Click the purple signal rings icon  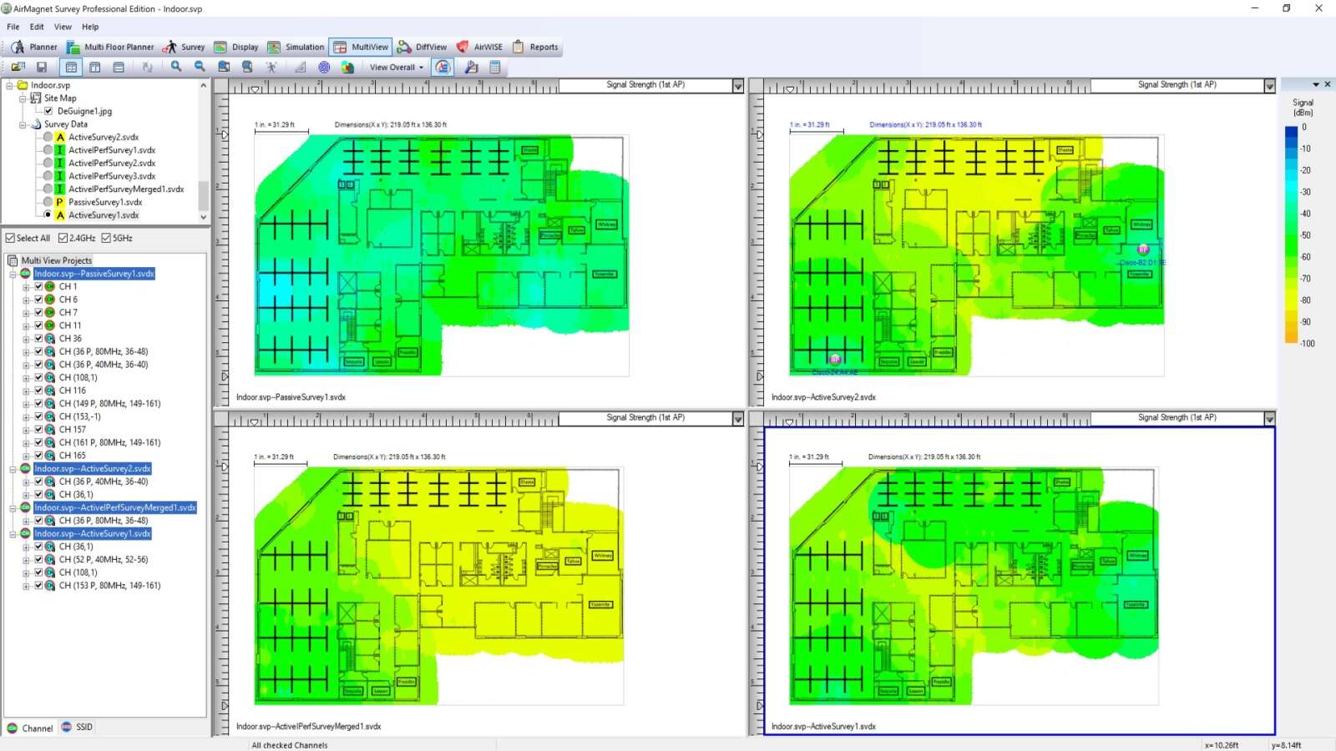click(x=324, y=67)
